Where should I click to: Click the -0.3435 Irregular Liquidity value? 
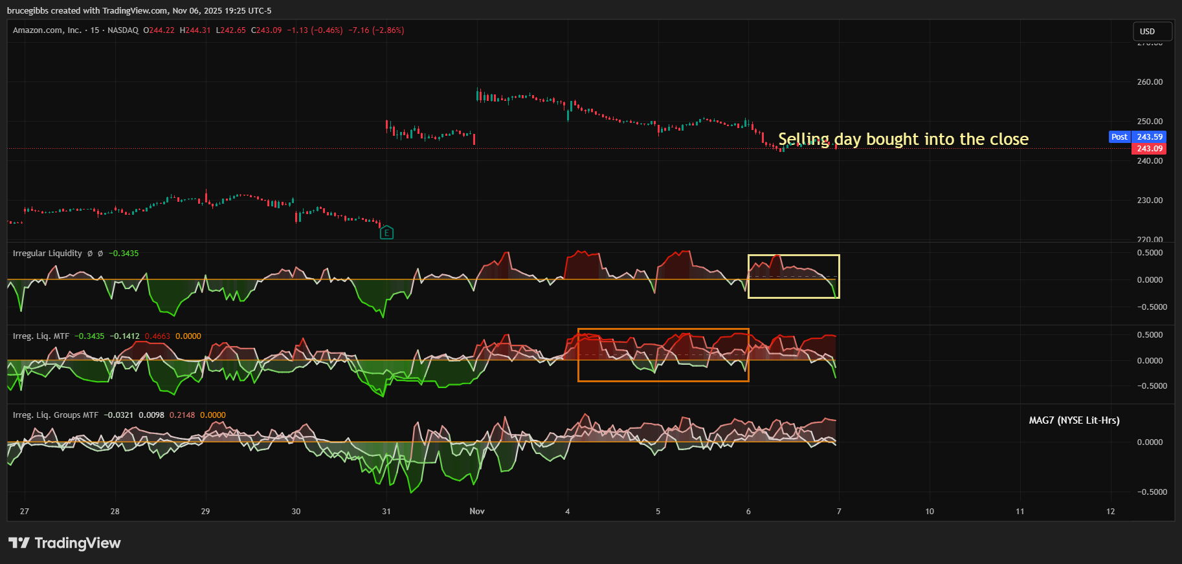click(x=124, y=254)
